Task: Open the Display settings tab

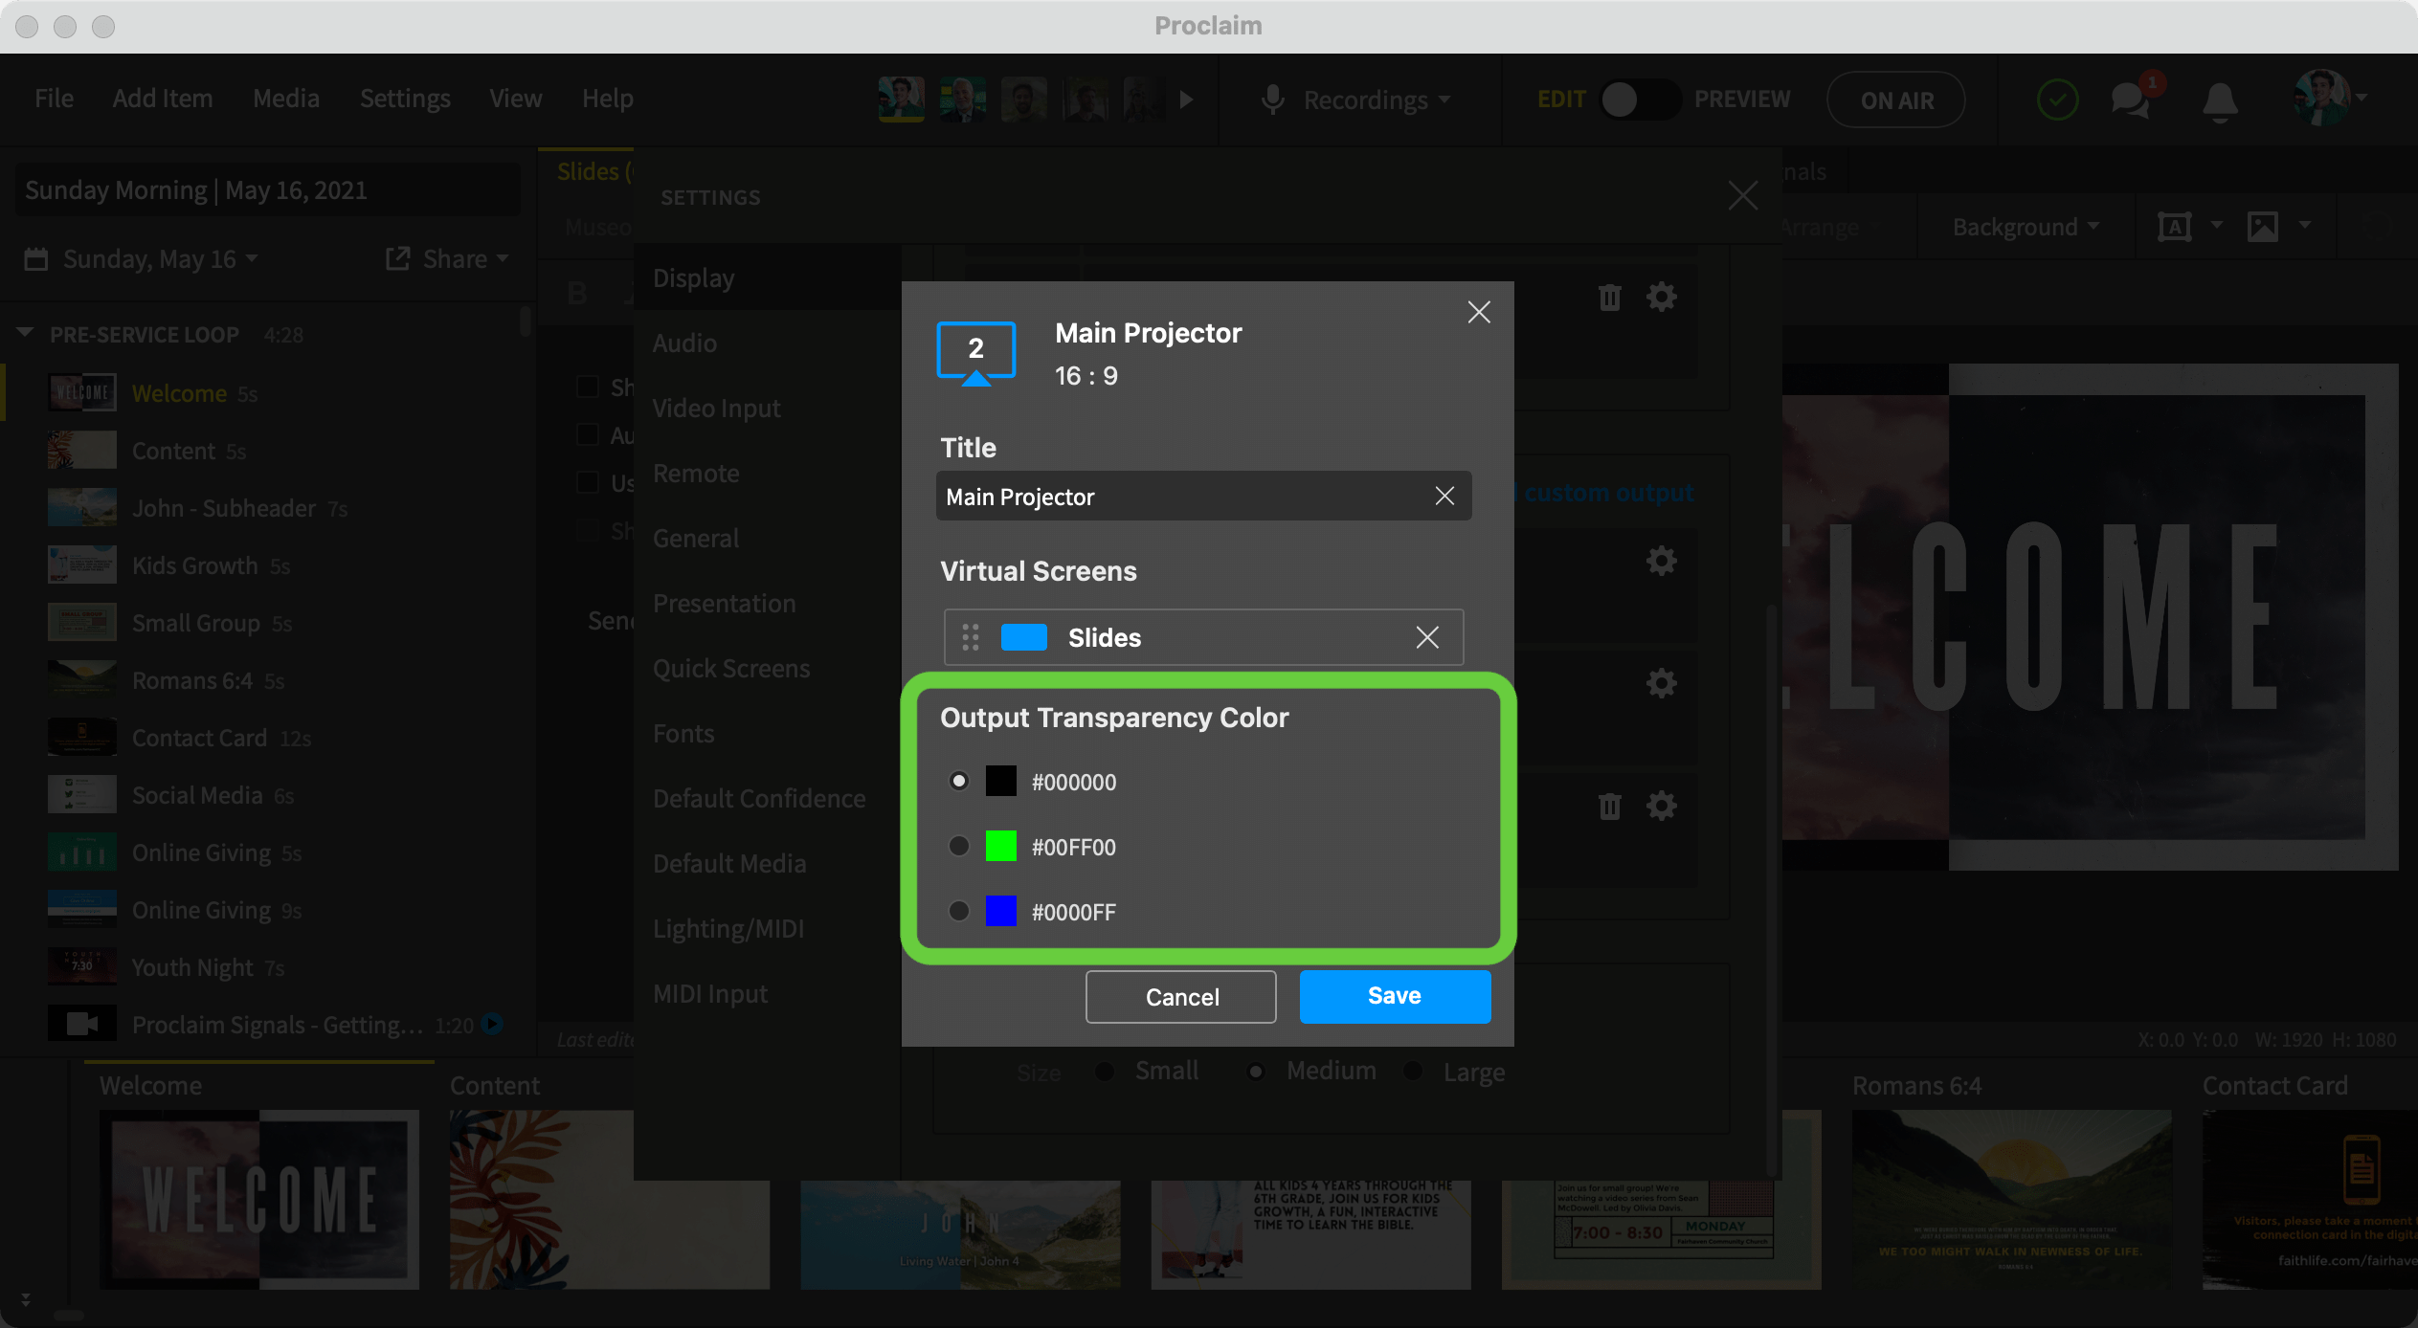Action: [x=695, y=277]
